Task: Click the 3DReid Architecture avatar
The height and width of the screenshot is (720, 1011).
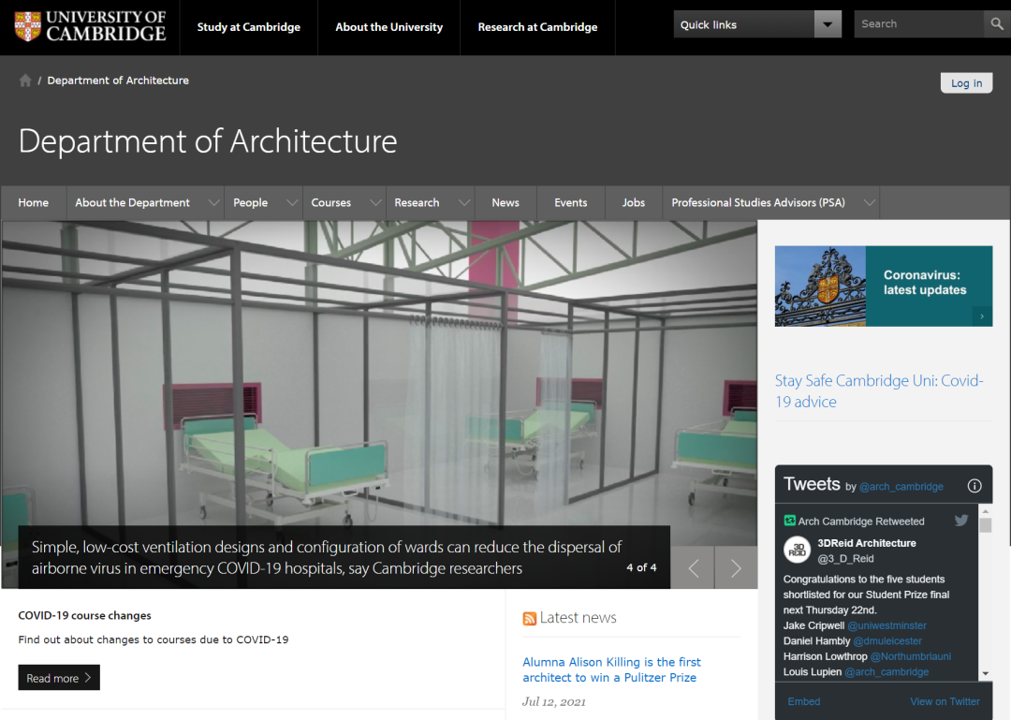Action: (x=797, y=550)
